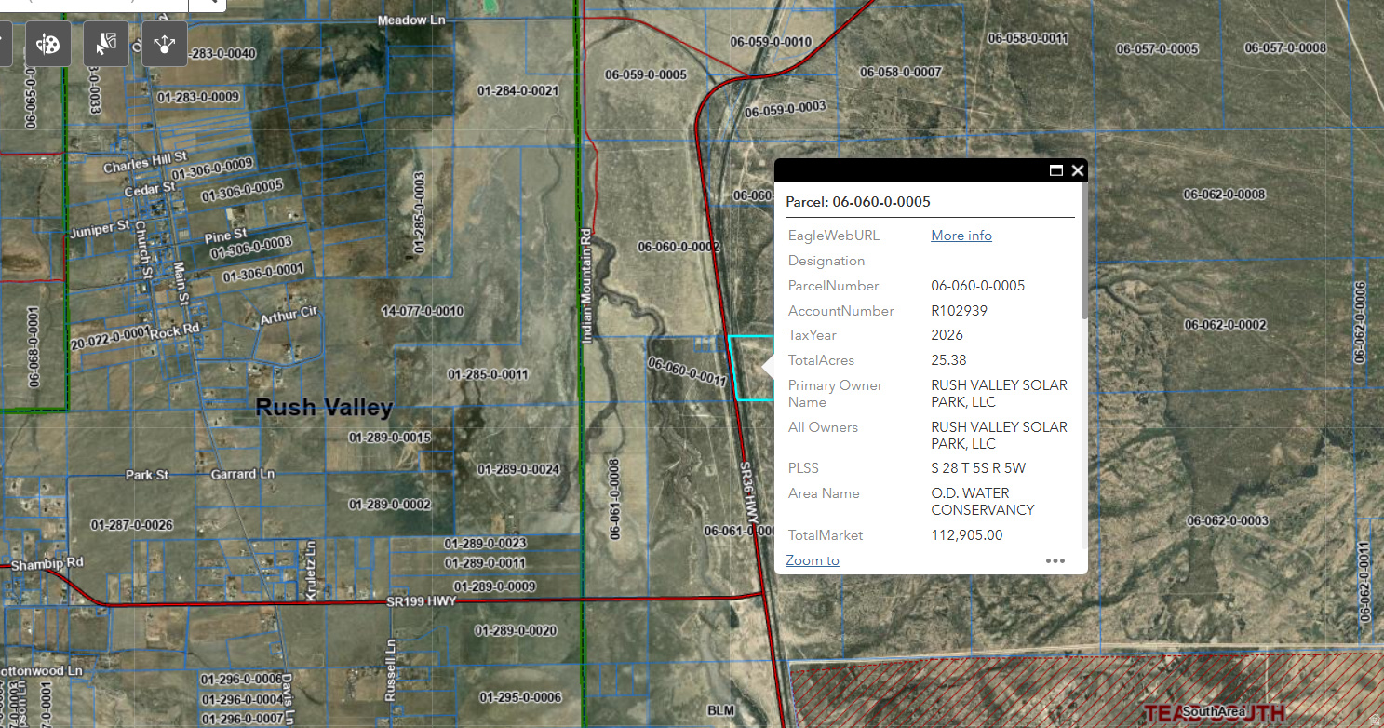This screenshot has height=728, width=1384.
Task: Click parcel label 06-062-0-0002
Action: tap(1225, 325)
